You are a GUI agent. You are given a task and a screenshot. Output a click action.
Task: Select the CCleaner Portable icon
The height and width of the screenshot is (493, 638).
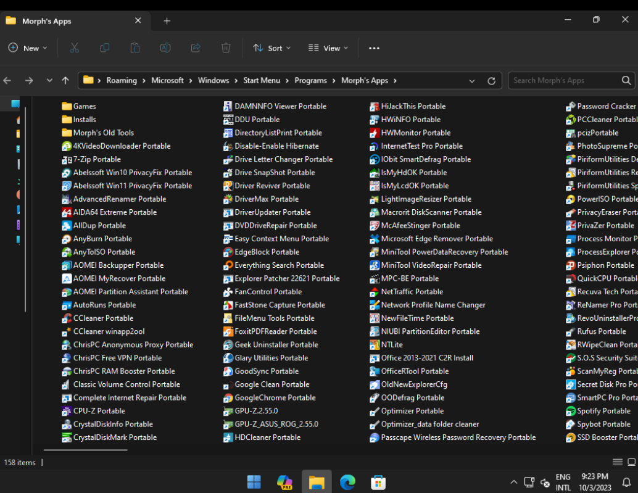coord(67,318)
